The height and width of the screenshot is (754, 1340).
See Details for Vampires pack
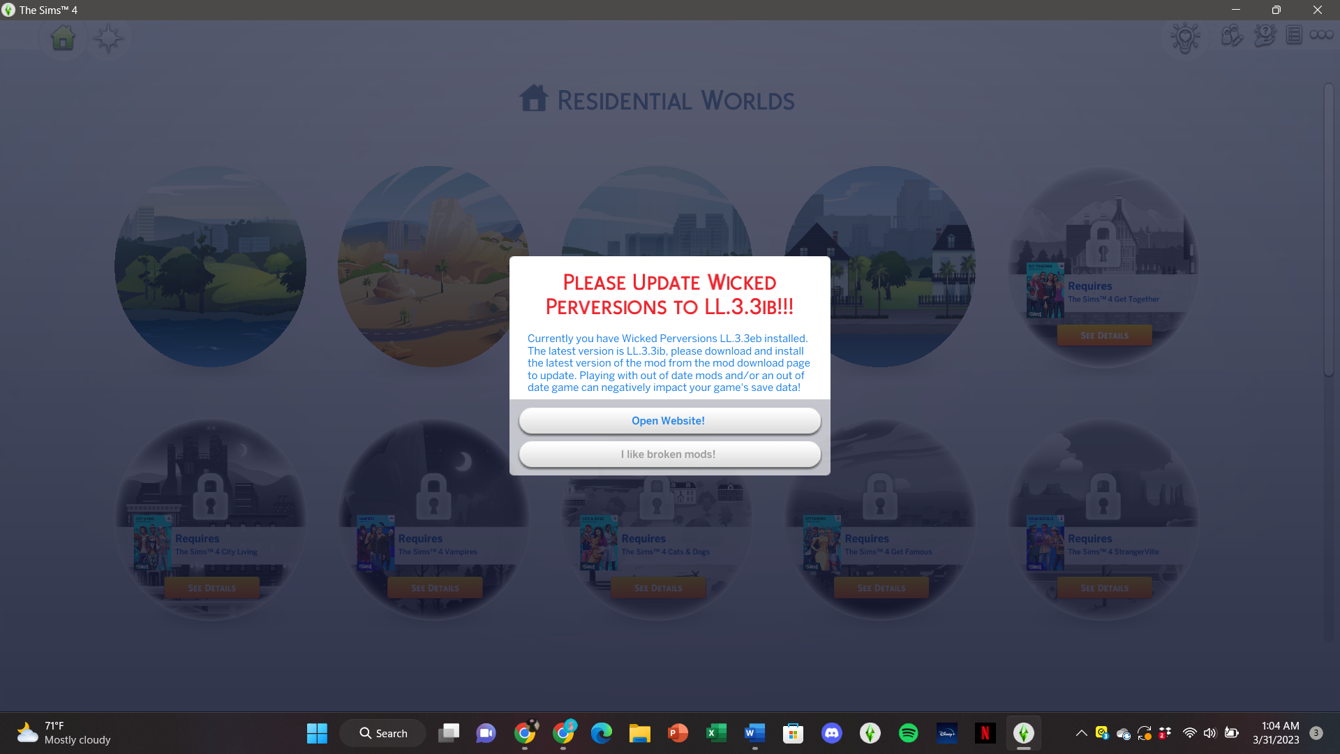coord(435,588)
